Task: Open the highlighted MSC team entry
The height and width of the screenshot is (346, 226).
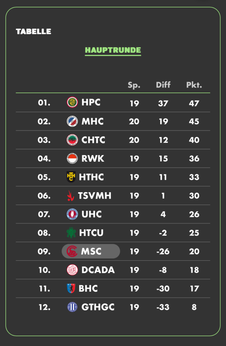Action: coord(91,251)
